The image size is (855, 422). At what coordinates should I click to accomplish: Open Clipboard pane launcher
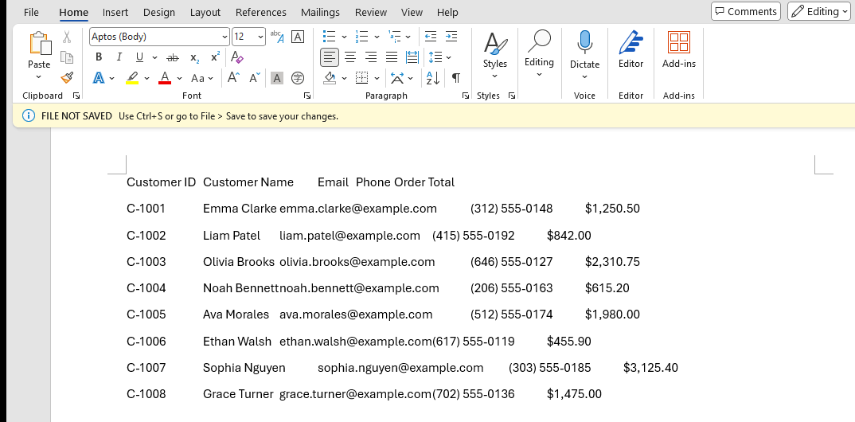click(x=76, y=96)
